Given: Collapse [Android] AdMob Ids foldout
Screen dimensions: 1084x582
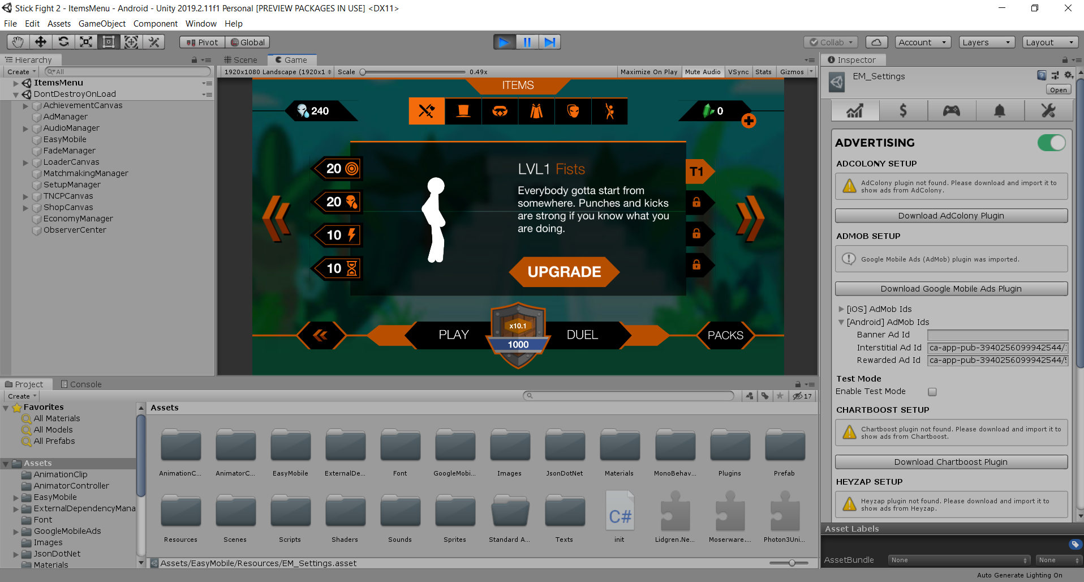Looking at the screenshot, I should click(841, 322).
